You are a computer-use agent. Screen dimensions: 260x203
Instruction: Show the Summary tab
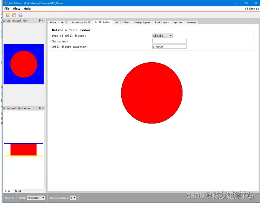click(x=191, y=22)
